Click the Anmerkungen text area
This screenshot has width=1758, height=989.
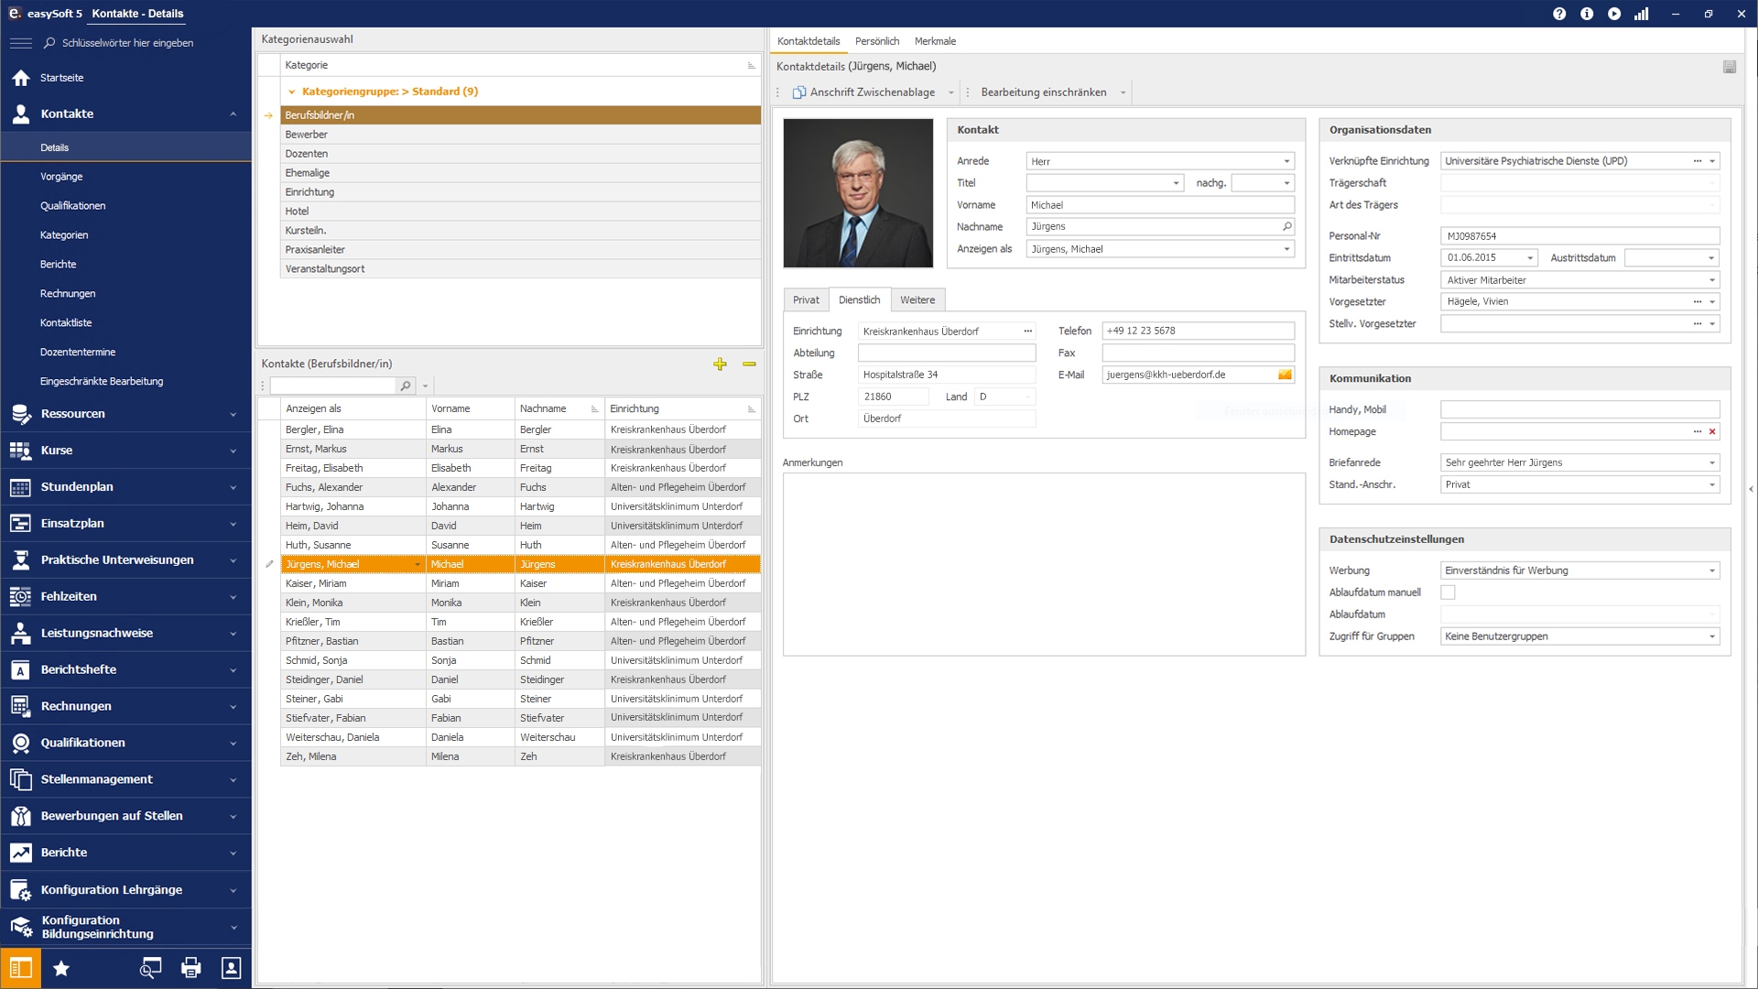coord(1043,564)
